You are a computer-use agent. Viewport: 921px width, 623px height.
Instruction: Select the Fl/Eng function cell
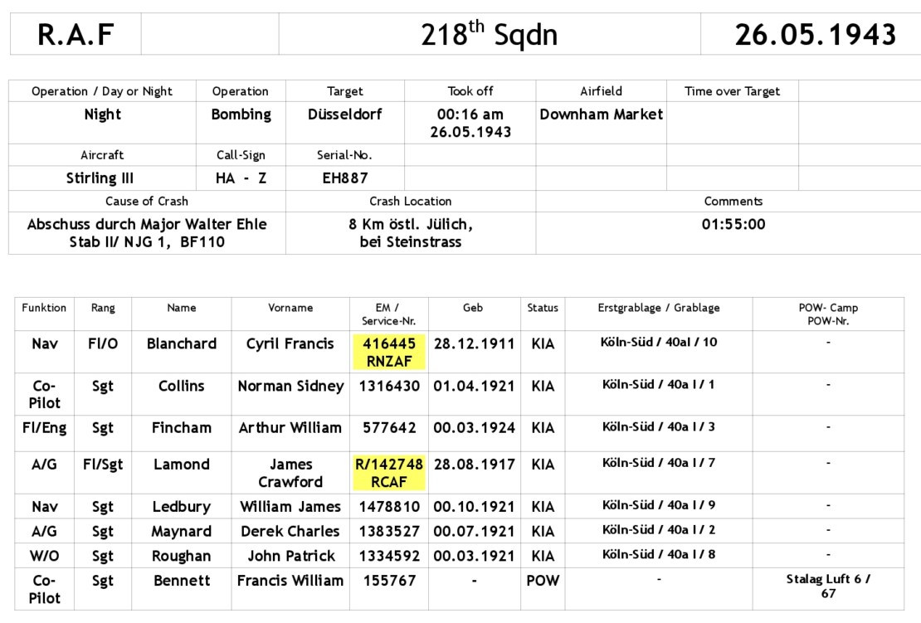[x=45, y=428]
